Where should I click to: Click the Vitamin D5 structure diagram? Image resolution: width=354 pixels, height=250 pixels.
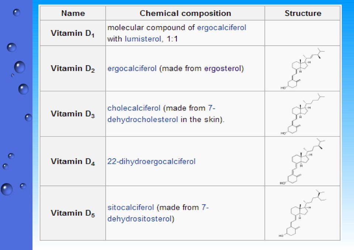[x=303, y=213]
